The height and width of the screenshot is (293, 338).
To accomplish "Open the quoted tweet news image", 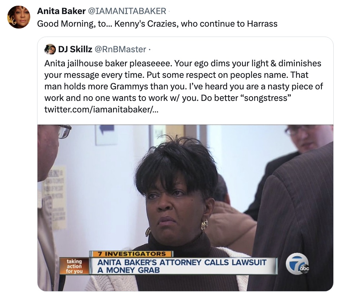I will [x=185, y=208].
